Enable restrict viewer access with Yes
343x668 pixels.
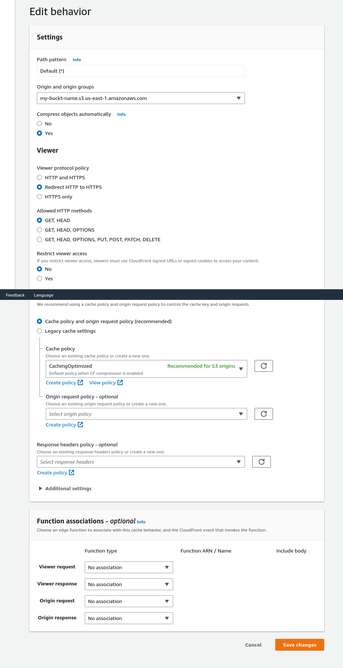[39, 278]
